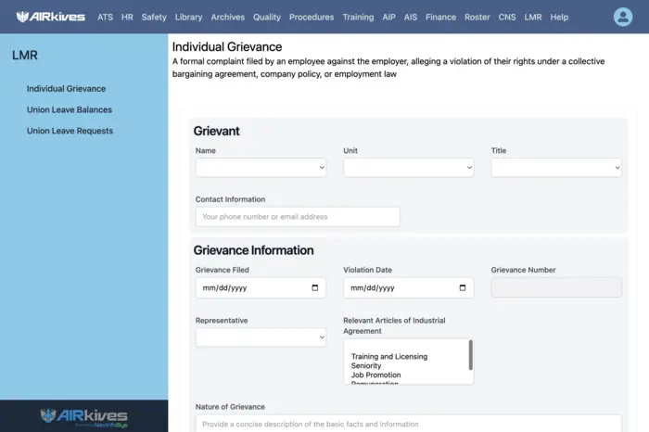Open the Grievance Filed calendar picker icon
The width and height of the screenshot is (649, 432).
[315, 288]
